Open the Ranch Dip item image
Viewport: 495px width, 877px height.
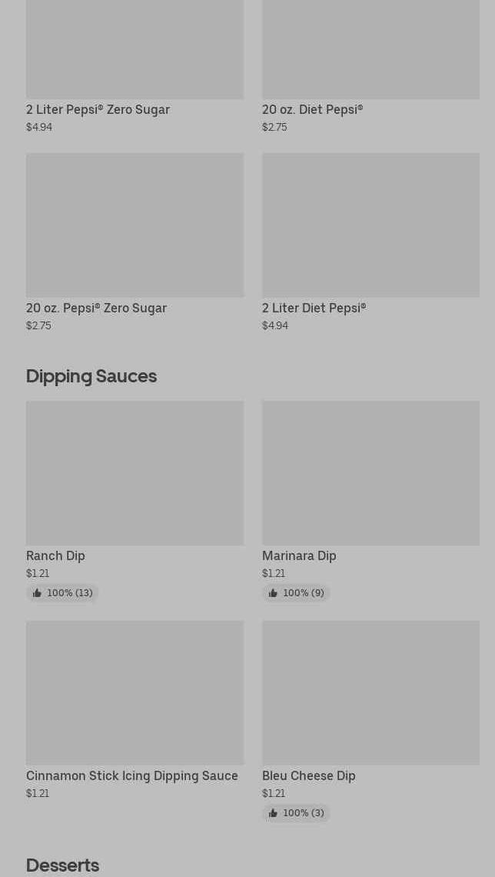135,472
